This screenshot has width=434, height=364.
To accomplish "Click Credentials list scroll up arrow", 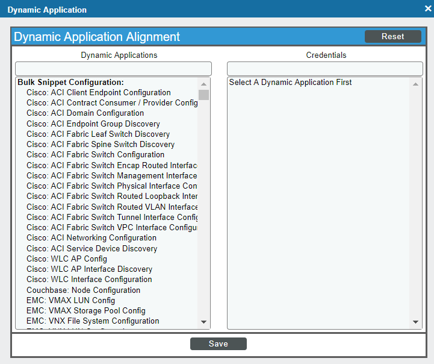I will pos(415,84).
